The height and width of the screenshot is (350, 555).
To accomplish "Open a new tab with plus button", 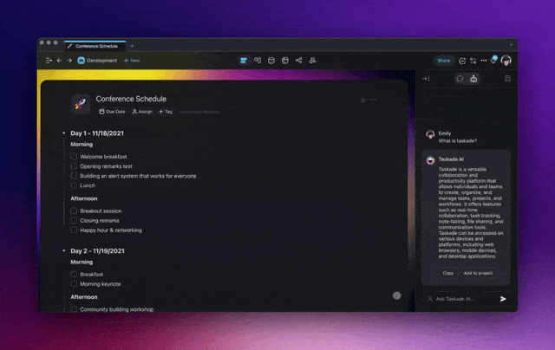I will pos(132,45).
